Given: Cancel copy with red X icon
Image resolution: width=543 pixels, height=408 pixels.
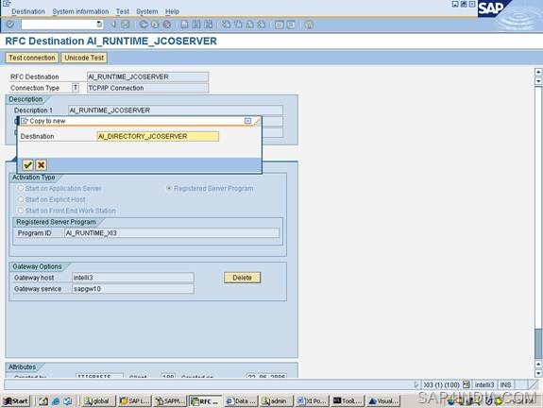Looking at the screenshot, I should pos(41,165).
